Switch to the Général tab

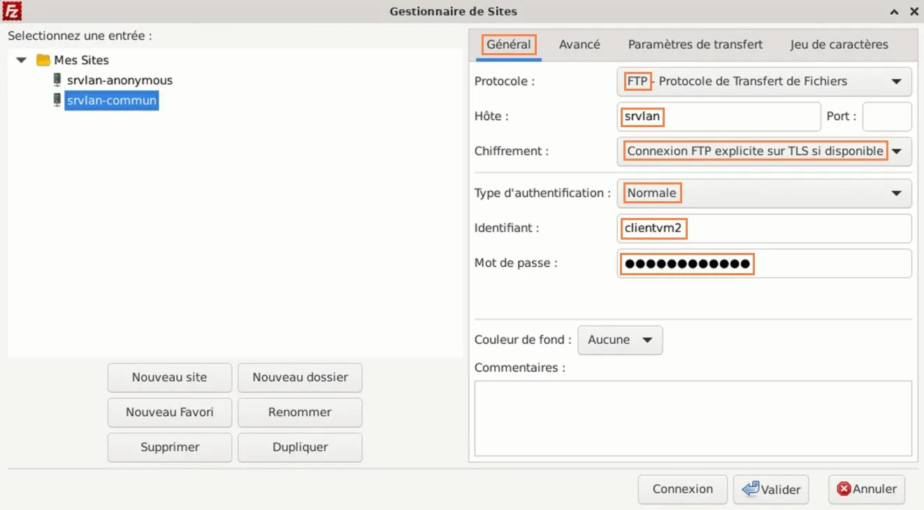[509, 45]
